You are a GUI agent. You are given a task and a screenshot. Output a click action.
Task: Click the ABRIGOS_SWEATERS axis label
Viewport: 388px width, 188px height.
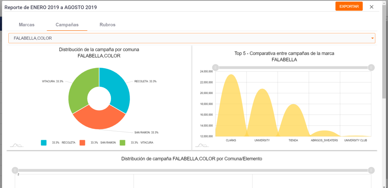click(x=324, y=140)
